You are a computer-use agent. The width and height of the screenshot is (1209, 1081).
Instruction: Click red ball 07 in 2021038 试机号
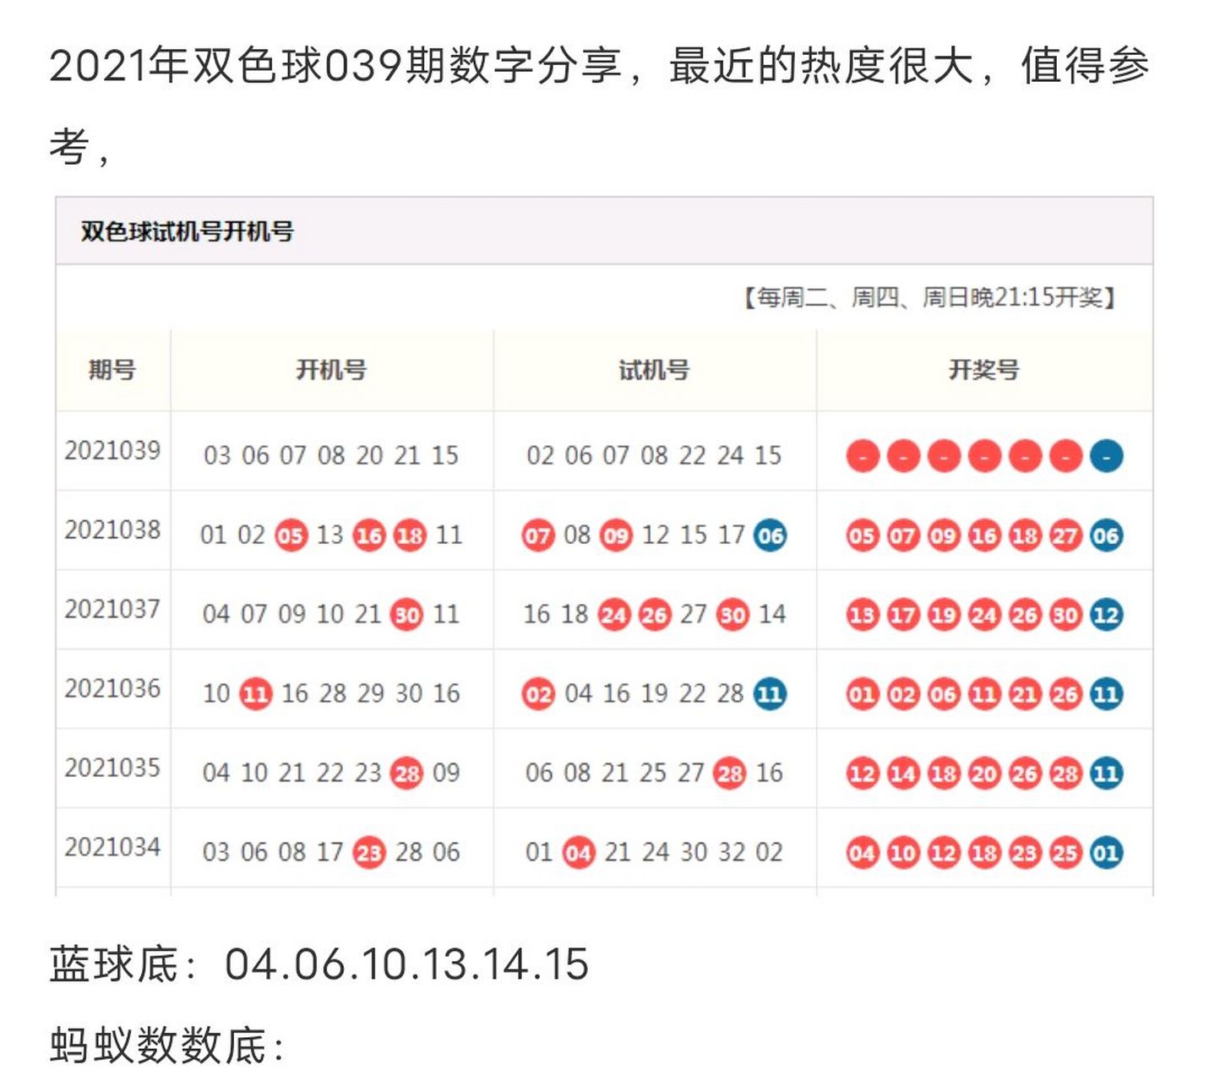(x=537, y=535)
